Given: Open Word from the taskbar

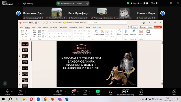Looking at the screenshot, I should [x=67, y=99].
